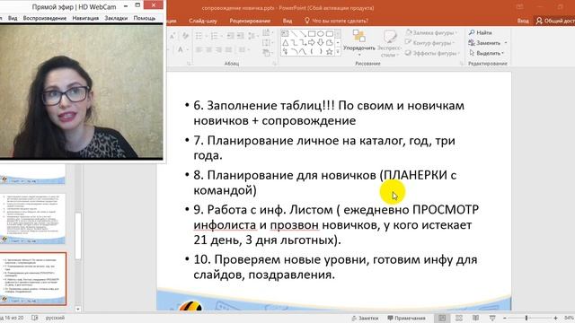This screenshot has width=575, height=323.
Task: Open Выделить dropdown
Action: point(487,53)
